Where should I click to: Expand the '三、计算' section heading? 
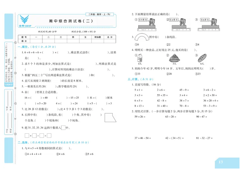point(133,79)
